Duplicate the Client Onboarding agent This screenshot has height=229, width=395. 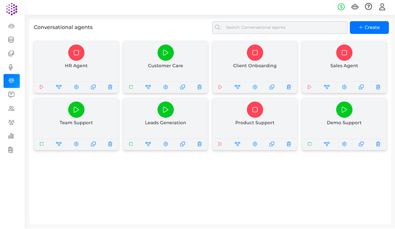coord(272,87)
